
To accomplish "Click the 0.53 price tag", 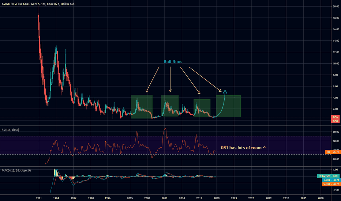I will [335, 121].
